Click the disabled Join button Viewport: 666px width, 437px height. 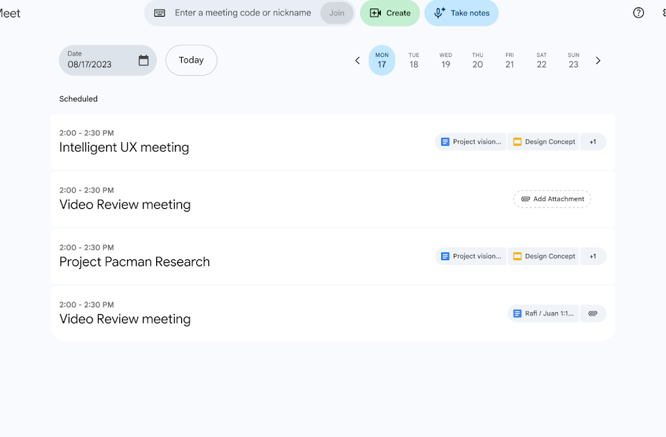(x=337, y=13)
